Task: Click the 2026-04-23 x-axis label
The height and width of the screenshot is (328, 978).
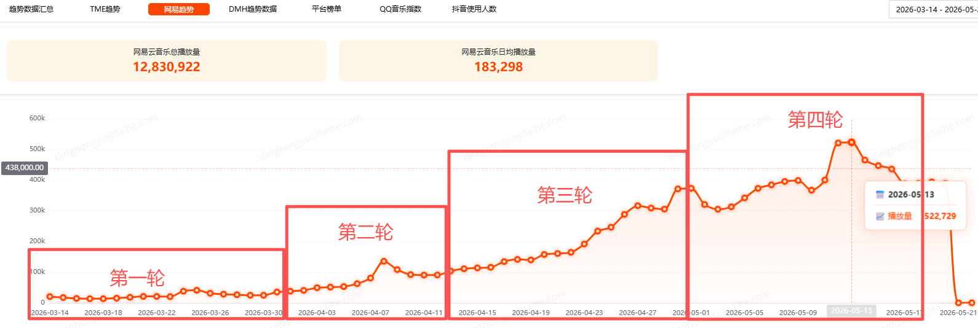Action: click(584, 313)
